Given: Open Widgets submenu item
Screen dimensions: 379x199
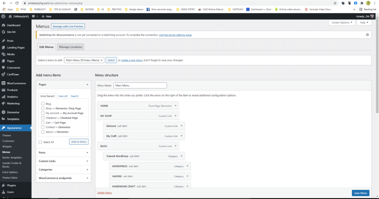Looking at the screenshot, I should click(7, 147).
